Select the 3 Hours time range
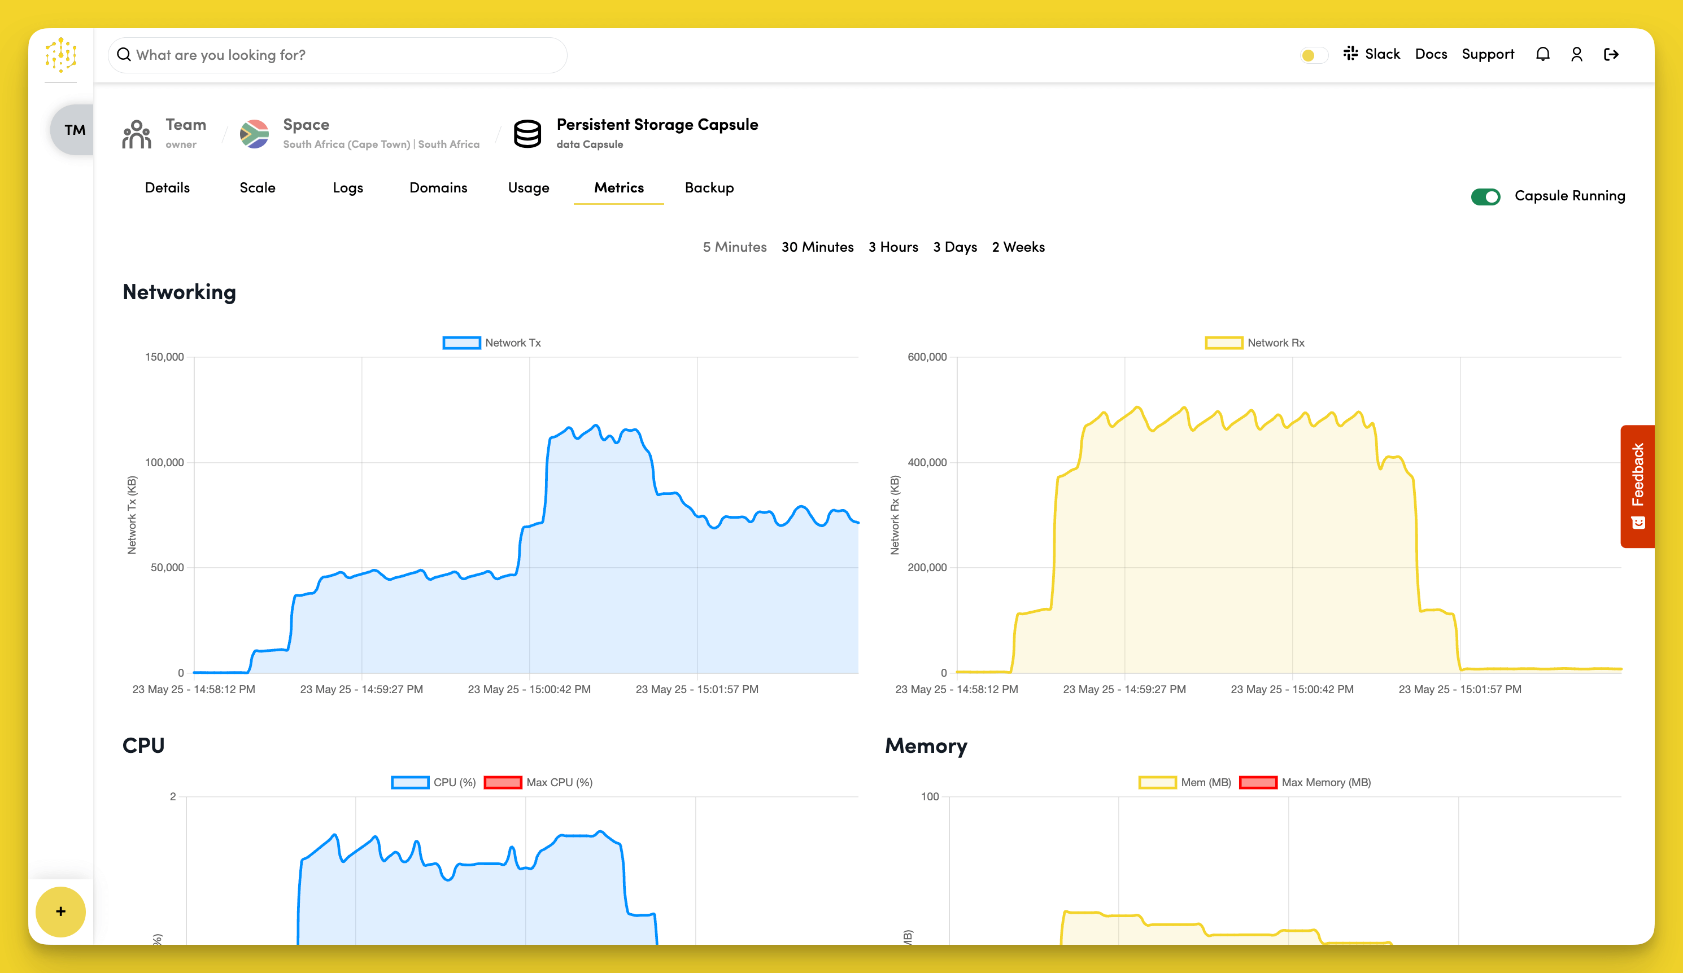Image resolution: width=1683 pixels, height=973 pixels. tap(893, 247)
